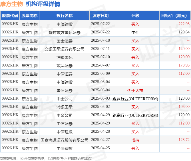Click 交银国际证券有限公司 cell
The width and height of the screenshot is (191, 161).
tap(65, 49)
